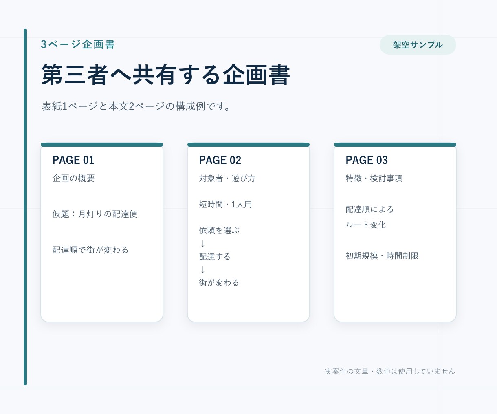Viewport: 497px width, 414px height.
Task: Open the PAGE 03 card heading
Action: point(367,160)
